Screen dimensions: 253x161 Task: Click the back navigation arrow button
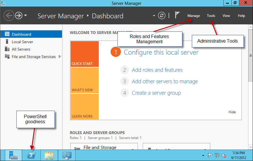click(x=9, y=15)
